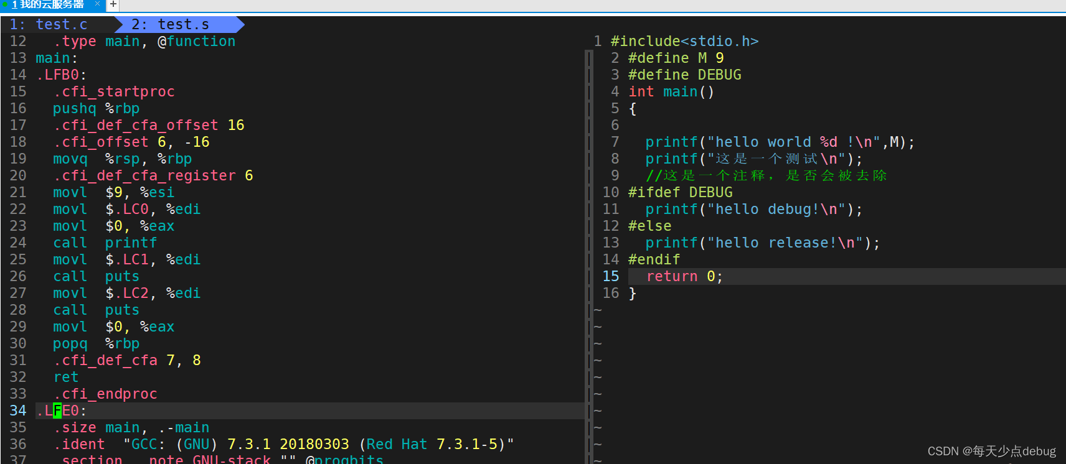Click the 'call printf' instruction

coord(105,243)
